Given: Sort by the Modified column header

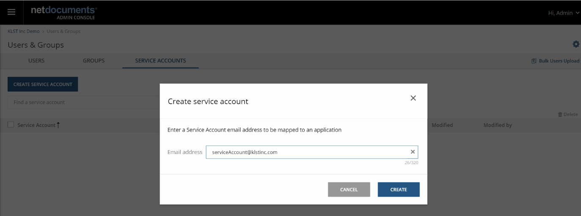Looking at the screenshot, I should (x=442, y=125).
